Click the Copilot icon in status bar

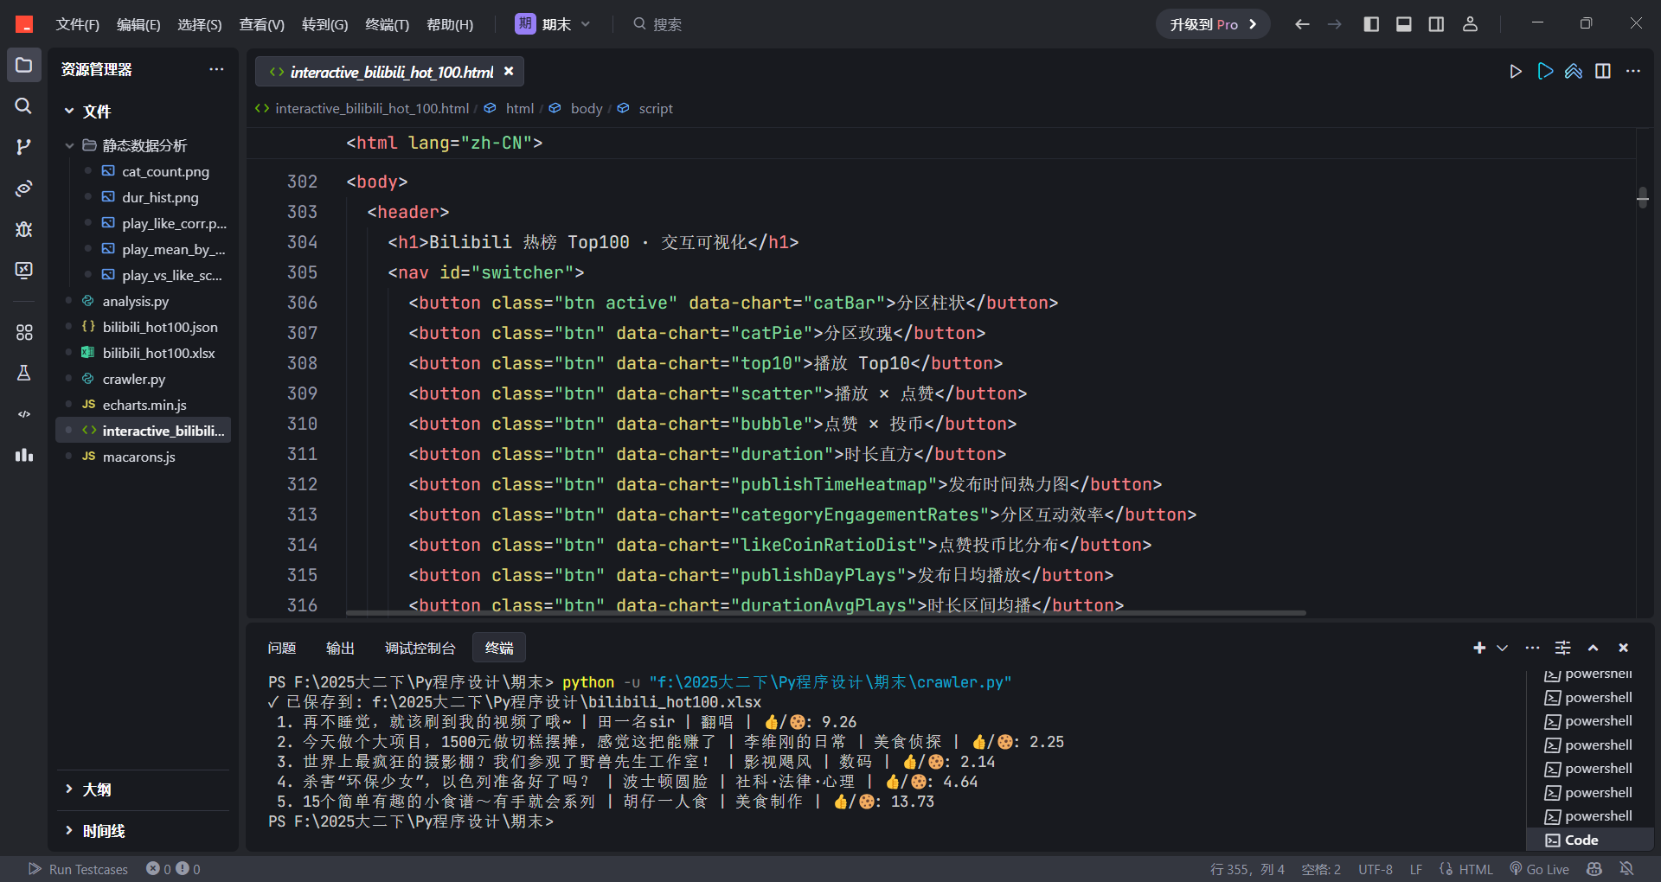[x=1594, y=868]
